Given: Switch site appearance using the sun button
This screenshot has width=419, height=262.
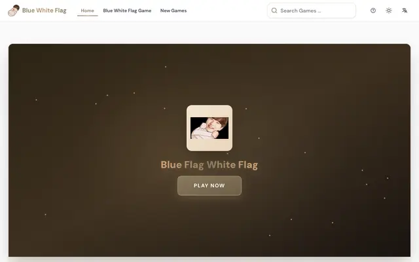Looking at the screenshot, I should click(x=389, y=10).
